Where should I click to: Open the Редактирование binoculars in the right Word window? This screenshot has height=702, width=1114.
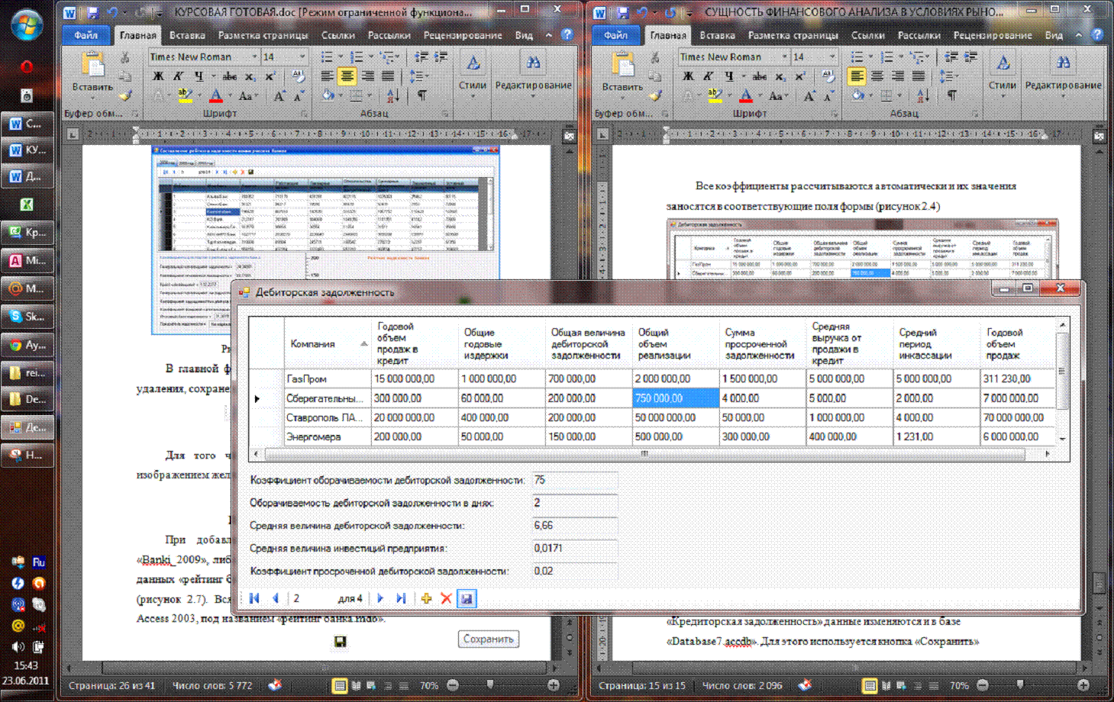(x=1063, y=64)
